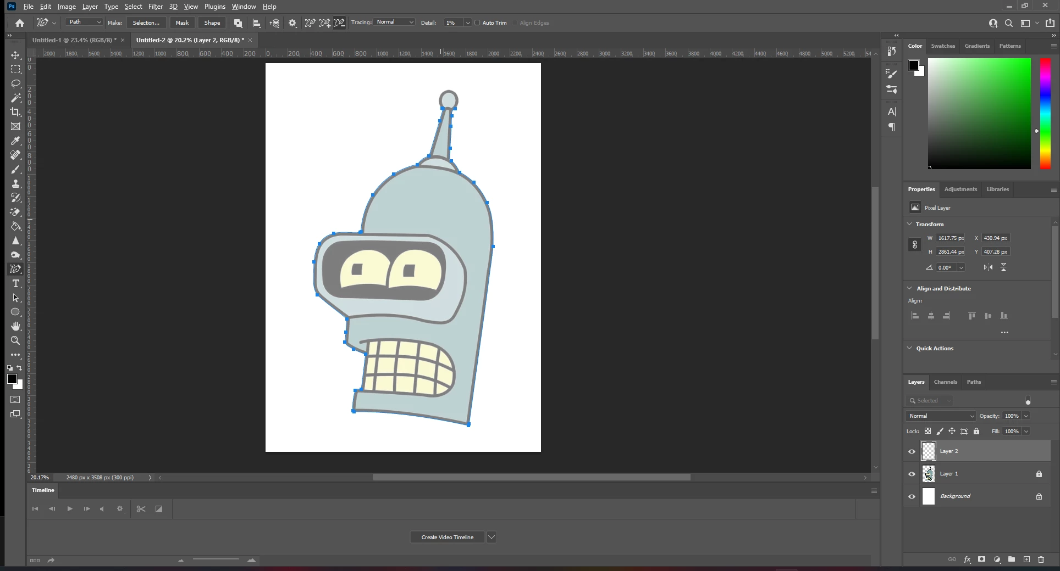Screen dimensions: 1060x571
Task: Select the Eyedropper tool
Action: coord(15,141)
